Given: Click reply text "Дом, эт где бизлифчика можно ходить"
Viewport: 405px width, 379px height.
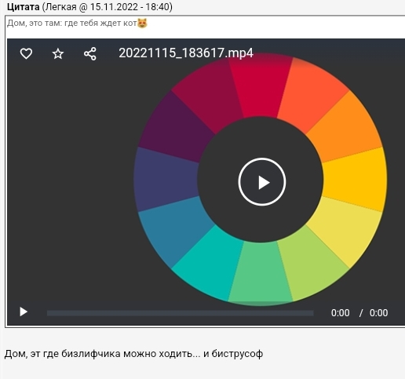Looking at the screenshot, I should click(98, 354).
